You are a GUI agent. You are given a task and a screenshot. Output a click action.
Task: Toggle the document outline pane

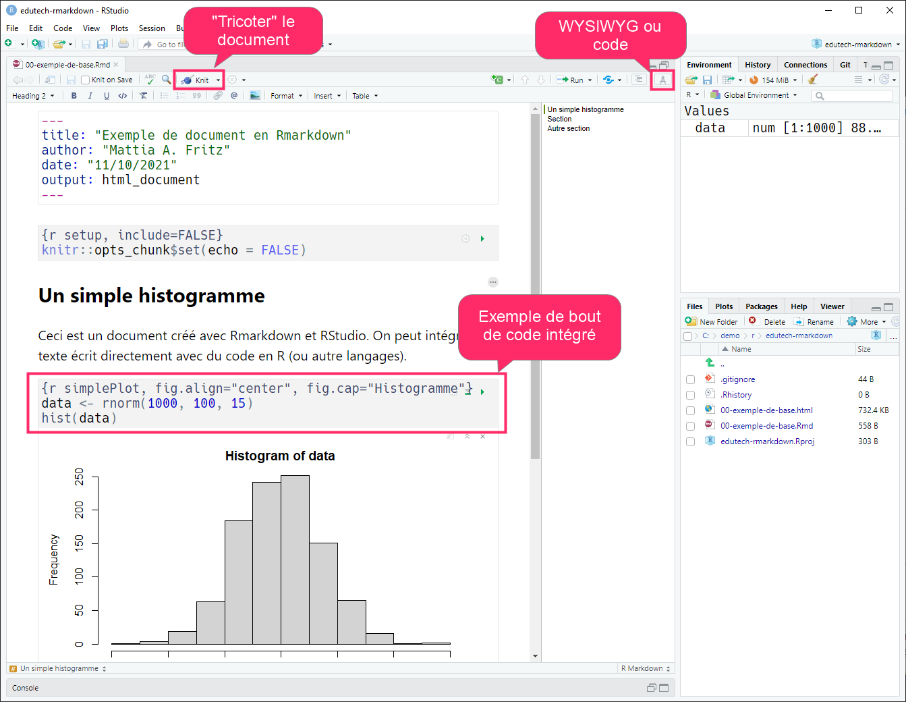coord(638,80)
